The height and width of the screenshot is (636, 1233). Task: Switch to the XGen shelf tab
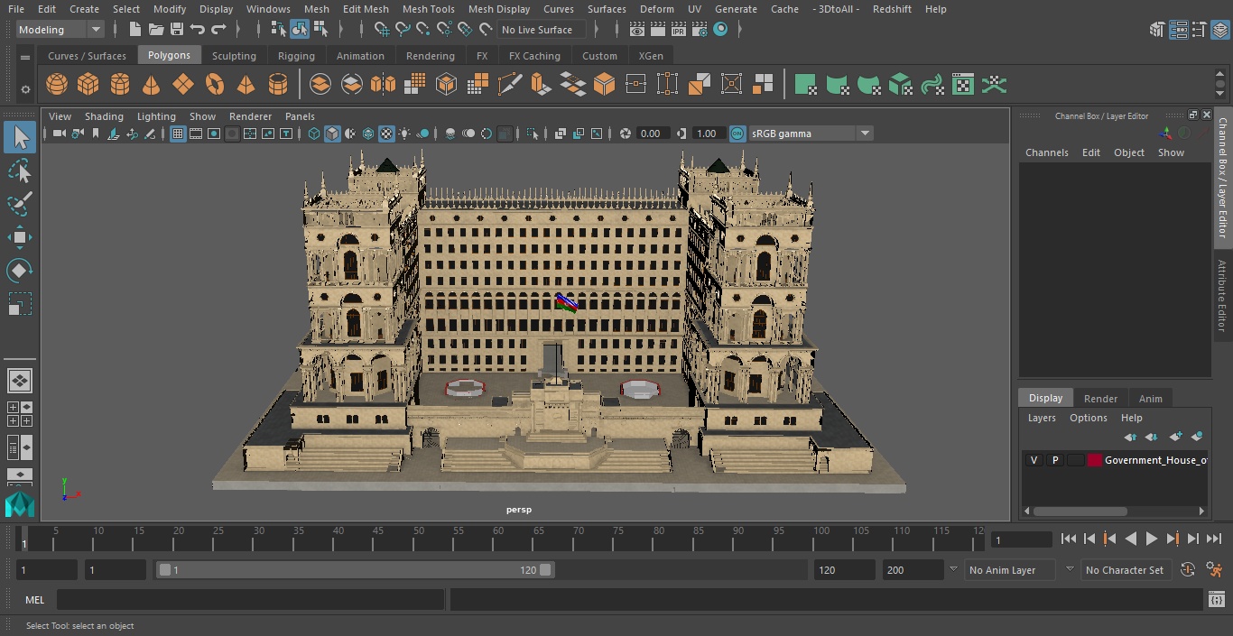[x=651, y=56]
